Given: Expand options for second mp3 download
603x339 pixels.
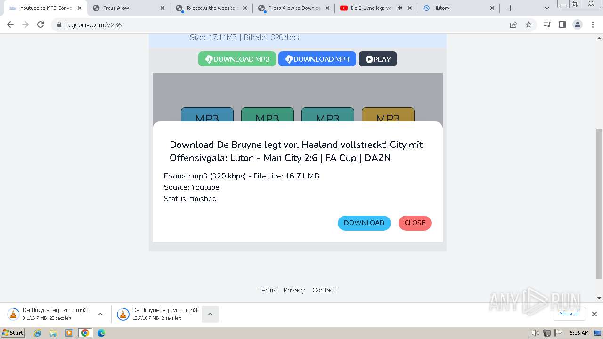Looking at the screenshot, I should click(210, 314).
